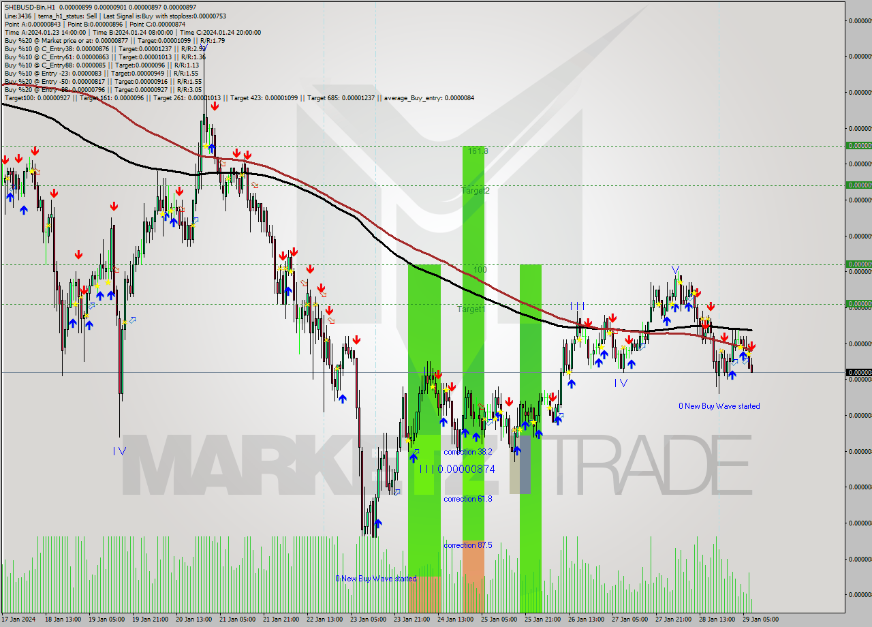Click the 'I I I 0.00000874' wave label
The image size is (872, 627).
pos(456,469)
